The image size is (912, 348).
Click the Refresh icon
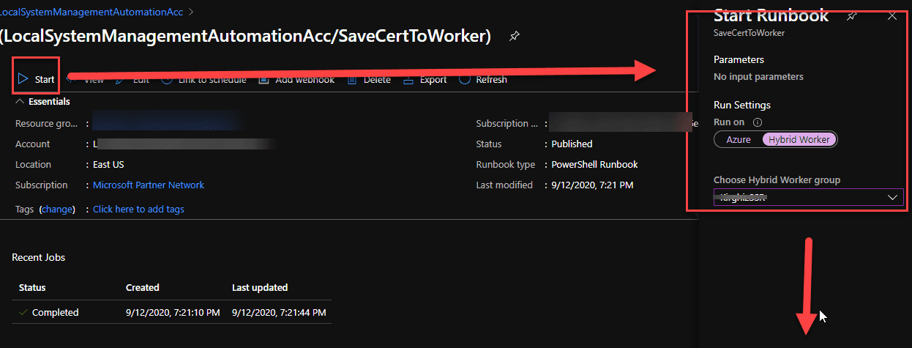pyautogui.click(x=464, y=79)
